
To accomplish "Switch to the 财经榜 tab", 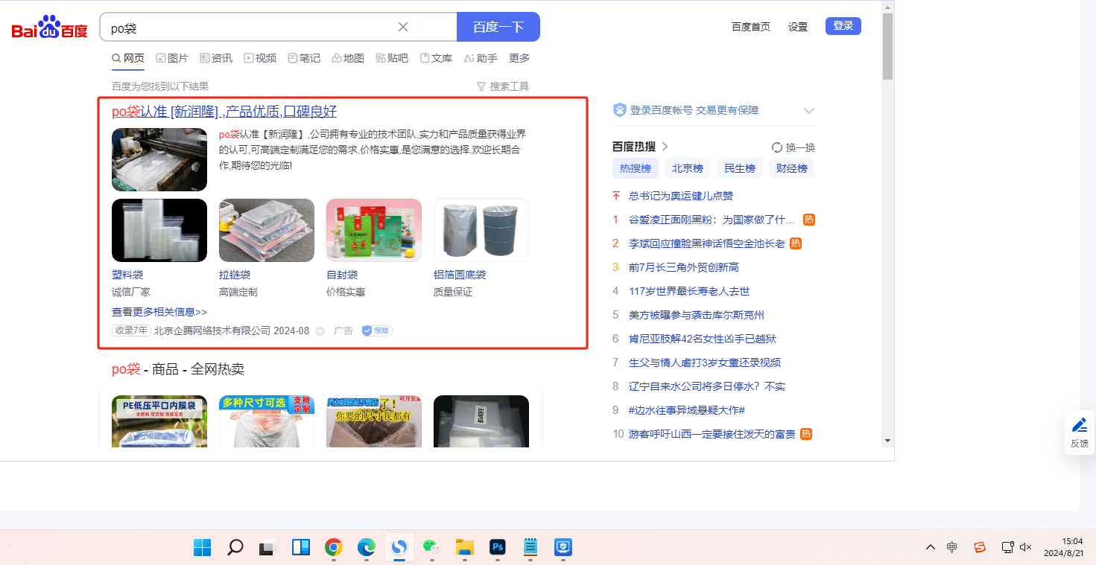I will pyautogui.click(x=792, y=168).
